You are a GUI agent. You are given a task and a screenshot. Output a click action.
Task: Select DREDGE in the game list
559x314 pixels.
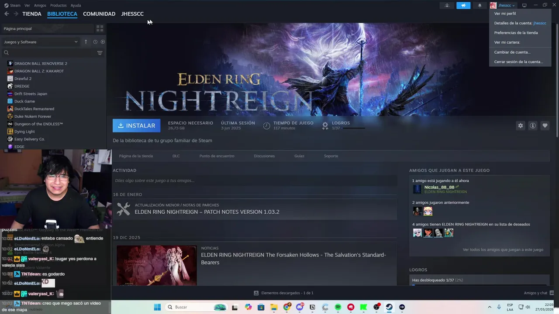coord(22,86)
